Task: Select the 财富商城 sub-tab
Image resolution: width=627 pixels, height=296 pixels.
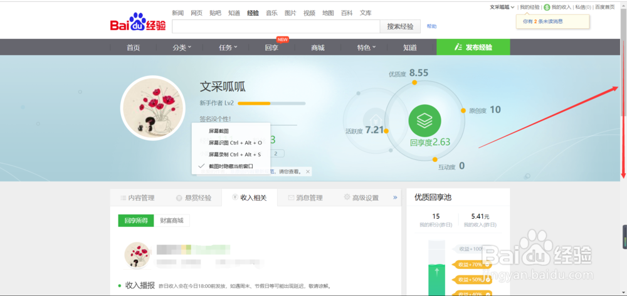Action: click(x=172, y=220)
